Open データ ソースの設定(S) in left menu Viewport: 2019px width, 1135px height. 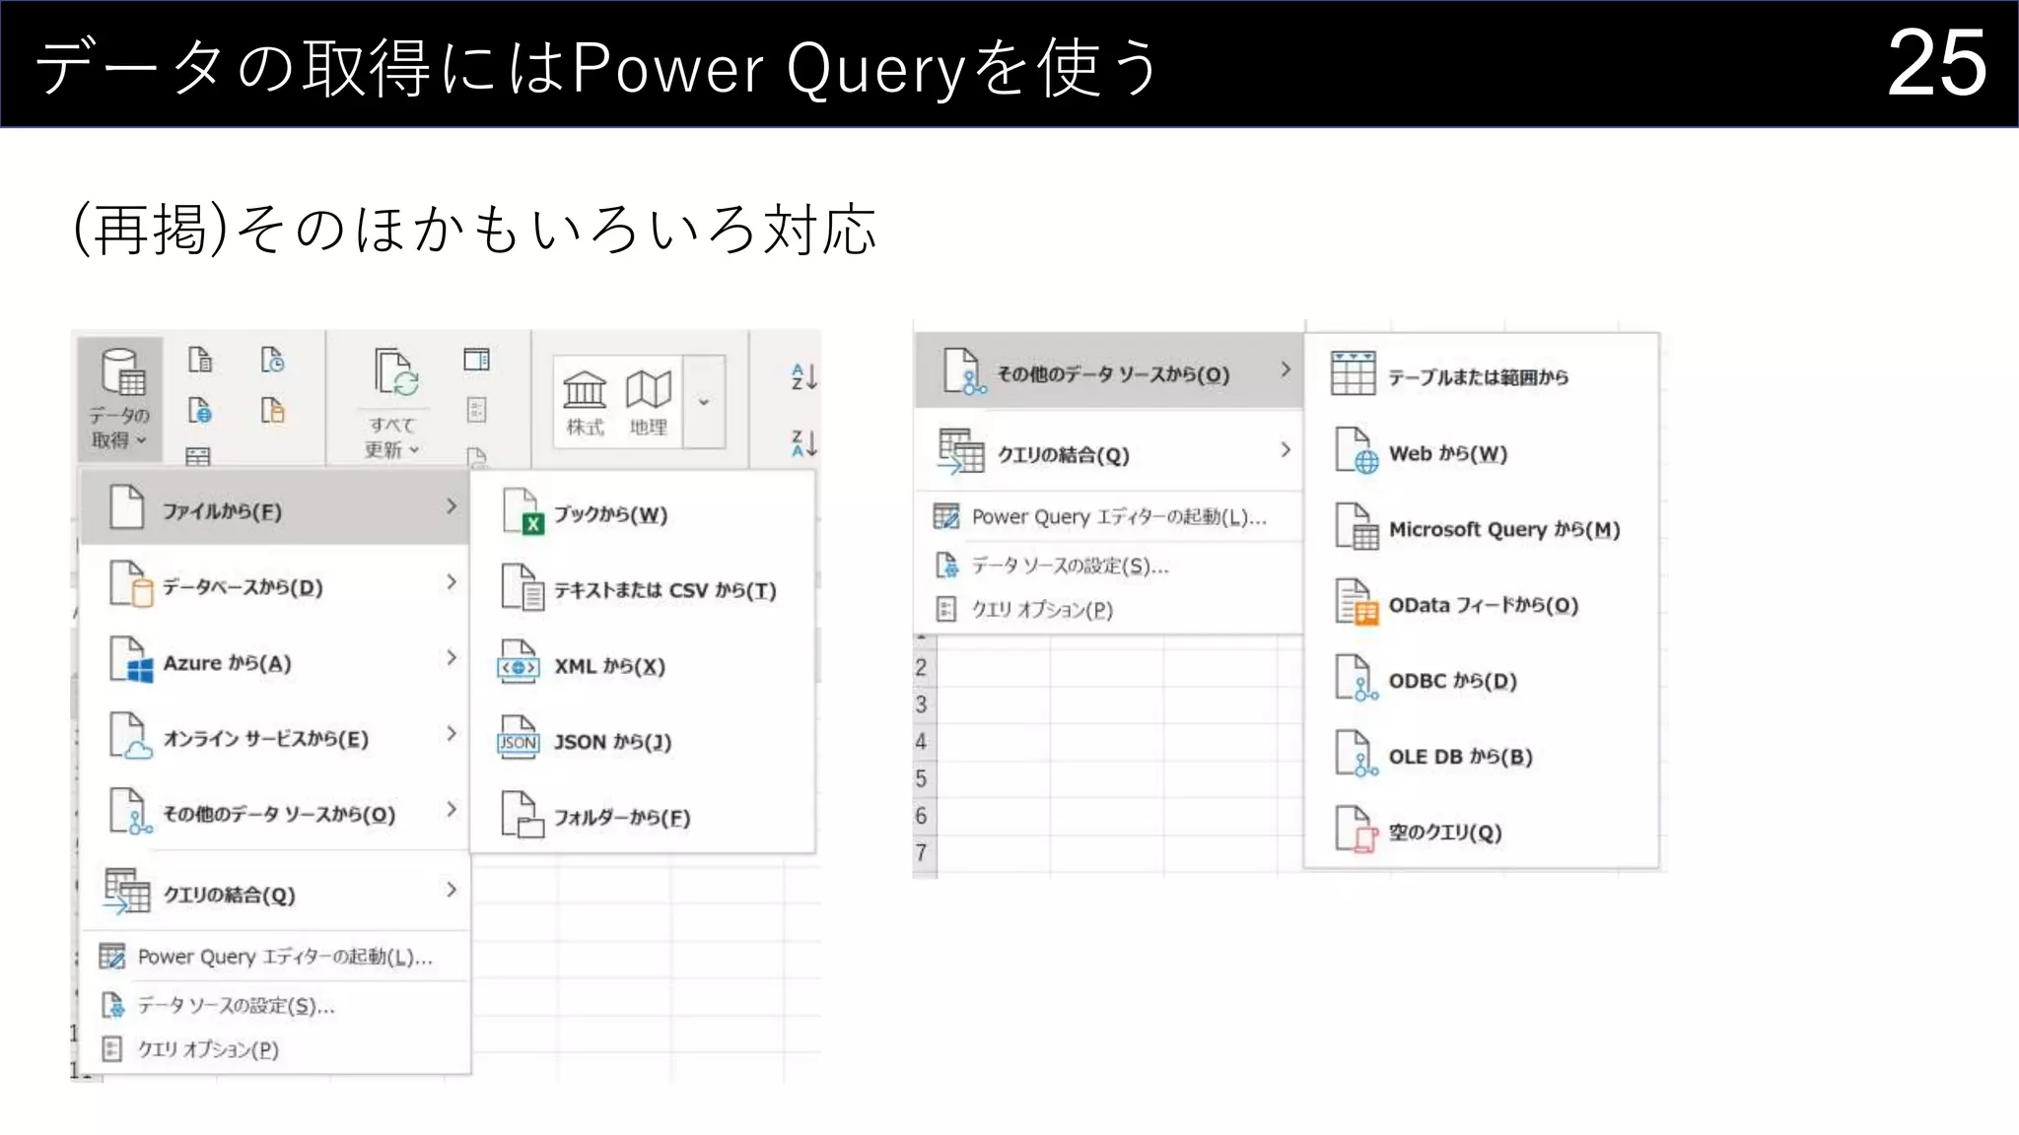pos(275,1005)
